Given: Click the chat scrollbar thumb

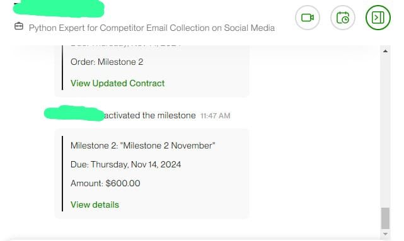Looking at the screenshot, I should click(385, 218).
